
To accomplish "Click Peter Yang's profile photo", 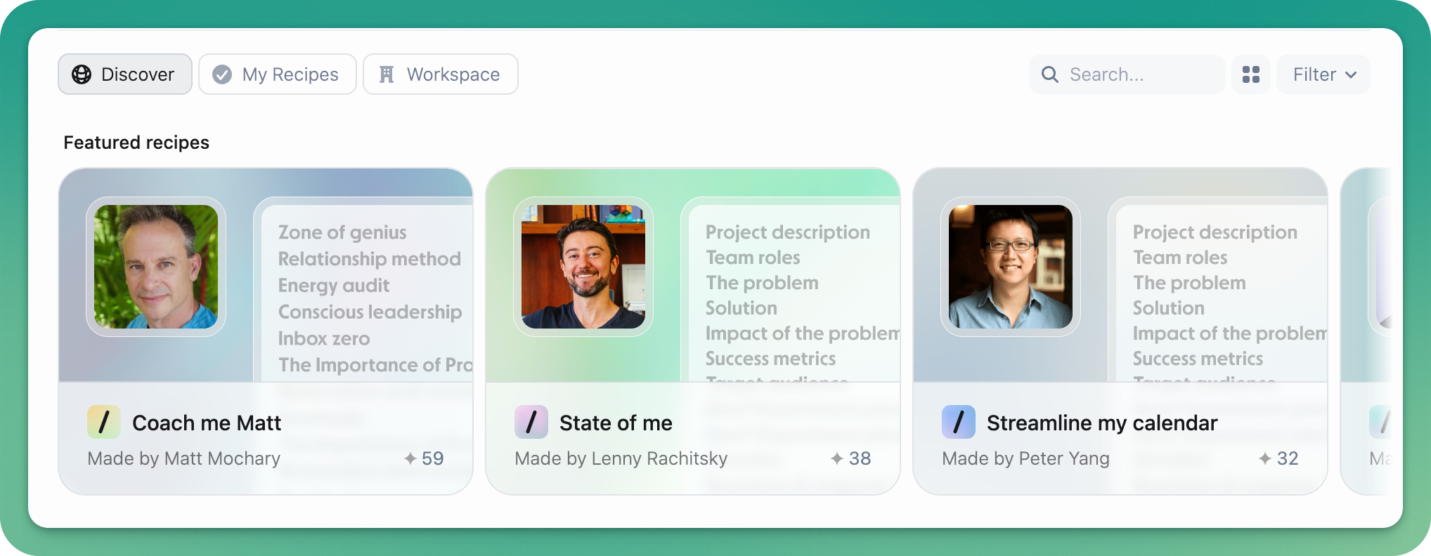I will click(1011, 267).
